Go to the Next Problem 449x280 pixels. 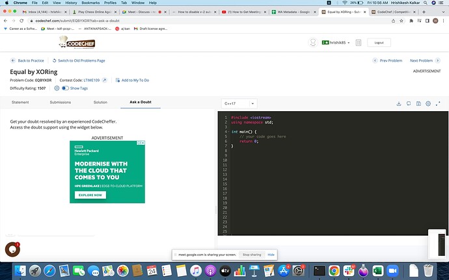(x=425, y=60)
